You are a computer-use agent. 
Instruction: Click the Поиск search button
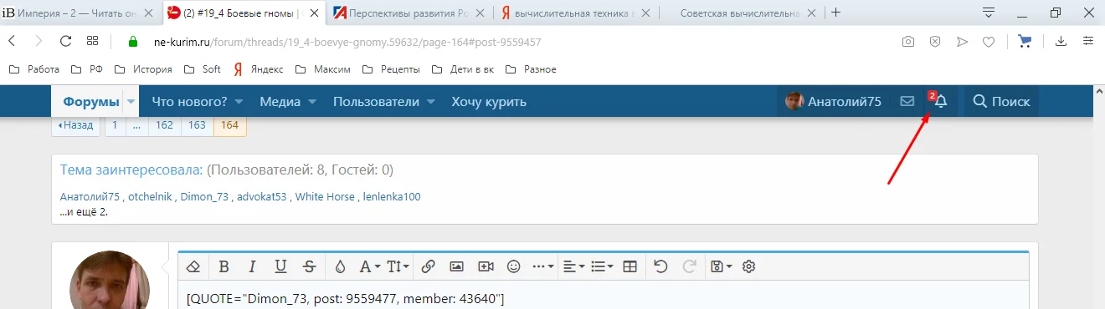click(x=1001, y=102)
